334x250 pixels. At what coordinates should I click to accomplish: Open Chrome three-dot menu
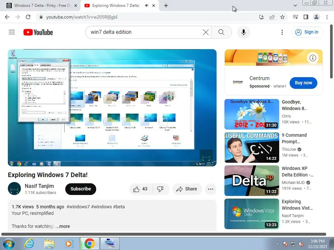[x=327, y=17]
